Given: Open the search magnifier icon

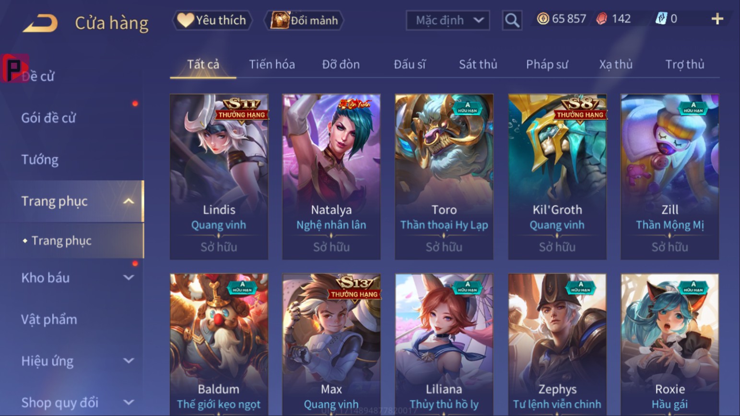Looking at the screenshot, I should click(512, 20).
